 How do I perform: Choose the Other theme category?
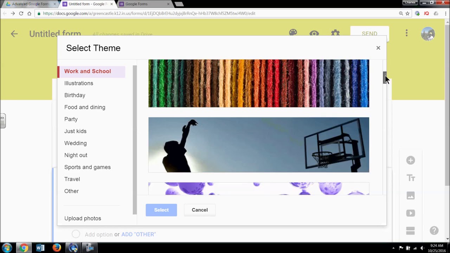coord(71,191)
